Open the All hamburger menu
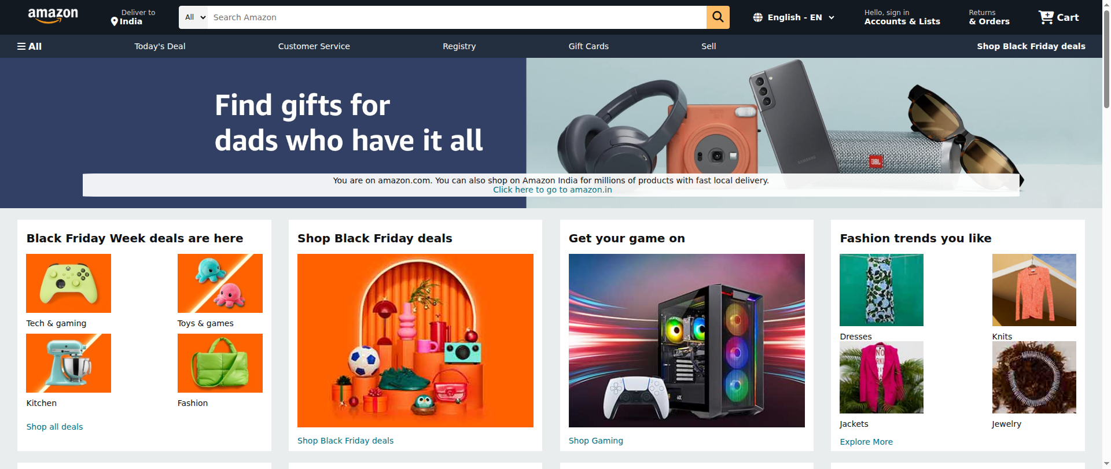1111x469 pixels. tap(30, 46)
